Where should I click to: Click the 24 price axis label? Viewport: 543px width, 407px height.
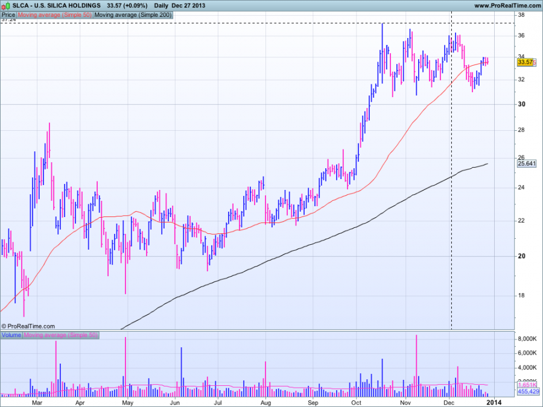coord(521,188)
